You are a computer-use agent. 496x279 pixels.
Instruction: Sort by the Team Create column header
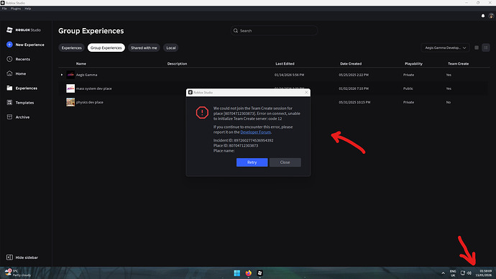click(x=458, y=63)
